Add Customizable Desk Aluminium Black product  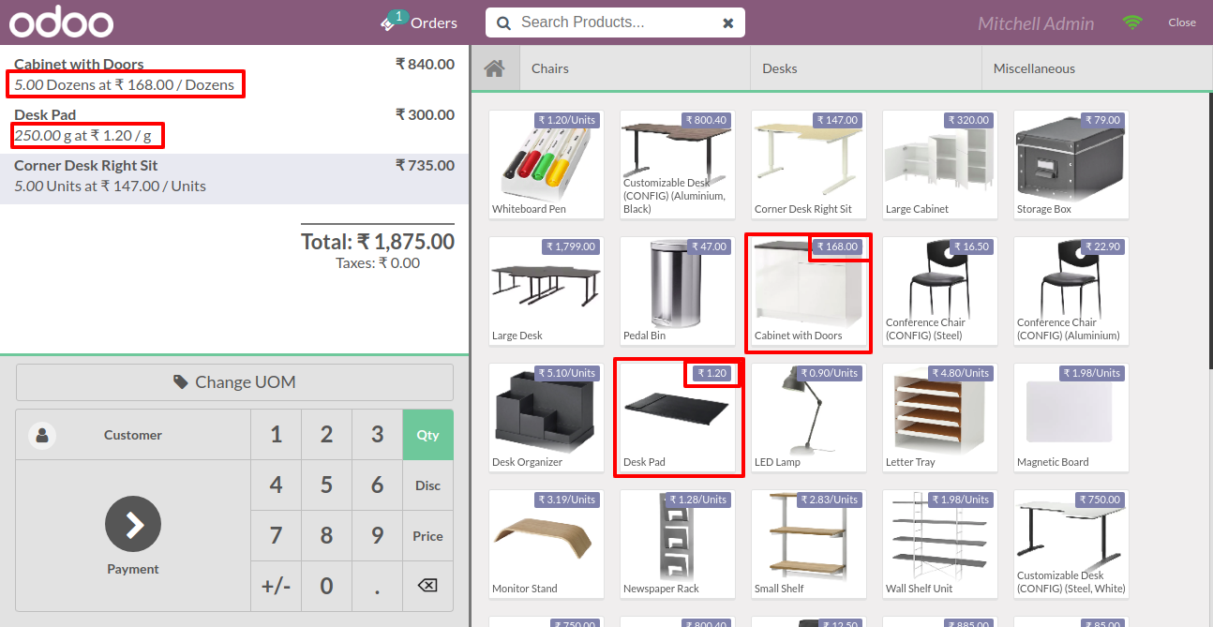[678, 165]
